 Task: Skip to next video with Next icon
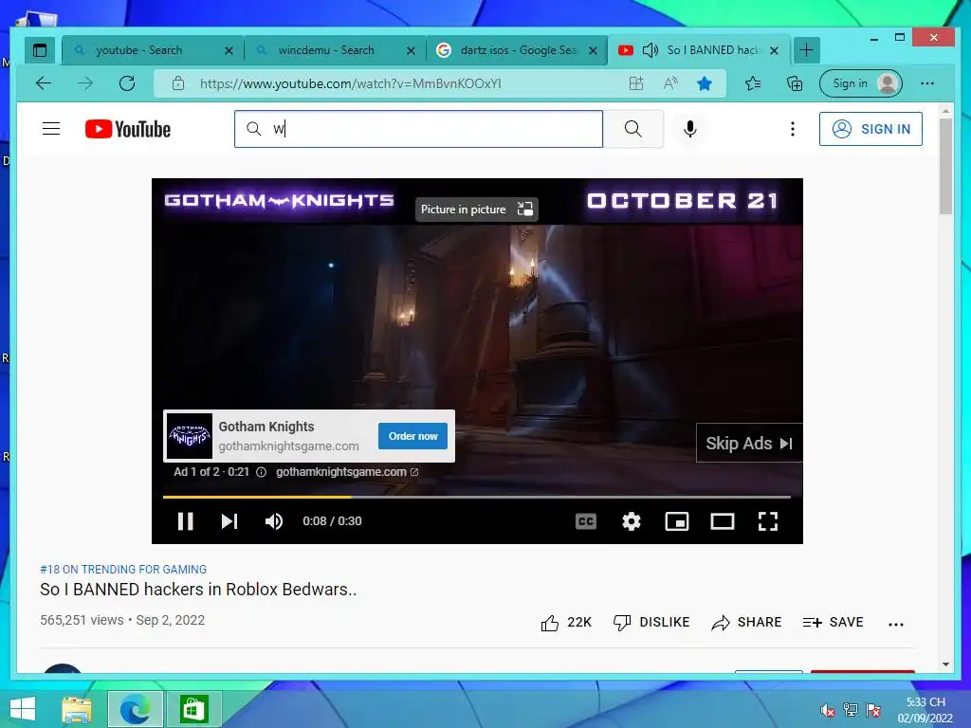(x=229, y=521)
